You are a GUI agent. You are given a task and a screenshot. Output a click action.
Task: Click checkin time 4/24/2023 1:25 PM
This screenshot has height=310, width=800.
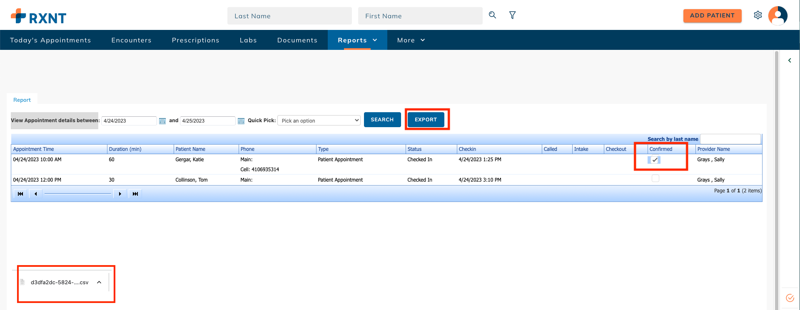pos(480,160)
